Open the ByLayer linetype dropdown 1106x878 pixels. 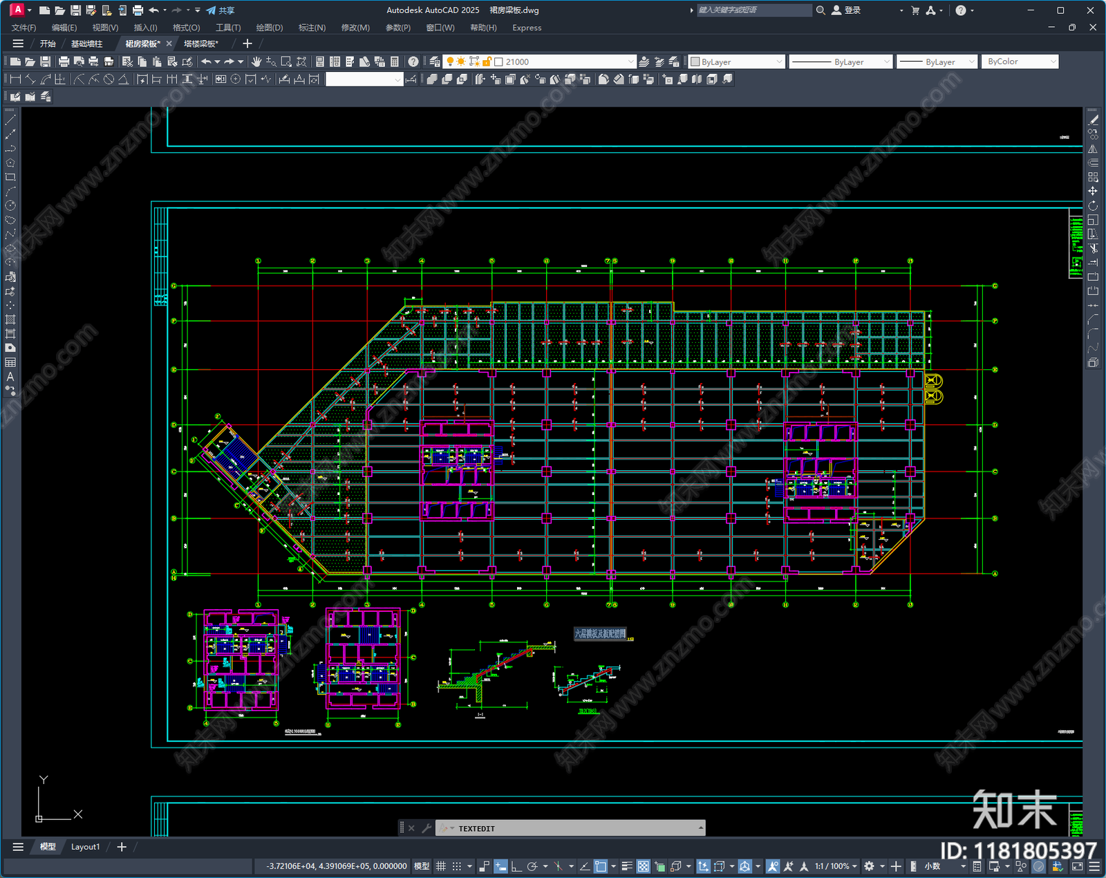841,62
